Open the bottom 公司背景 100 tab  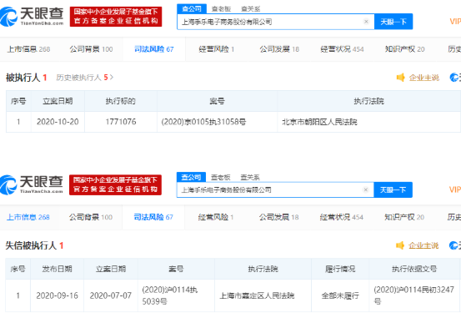tap(91, 217)
